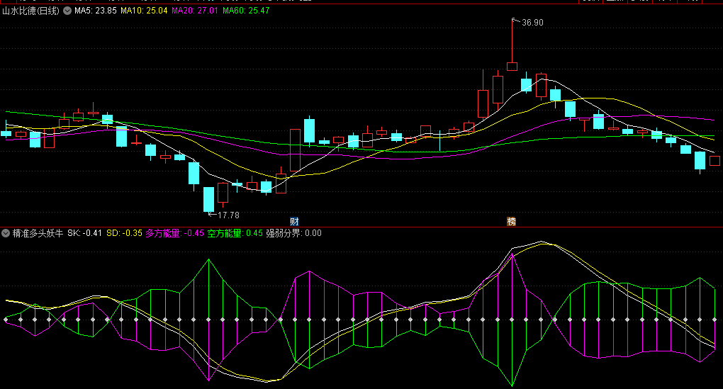The height and width of the screenshot is (389, 723).
Task: Click the 强弱分界: 0.00 label
Action: tap(293, 232)
